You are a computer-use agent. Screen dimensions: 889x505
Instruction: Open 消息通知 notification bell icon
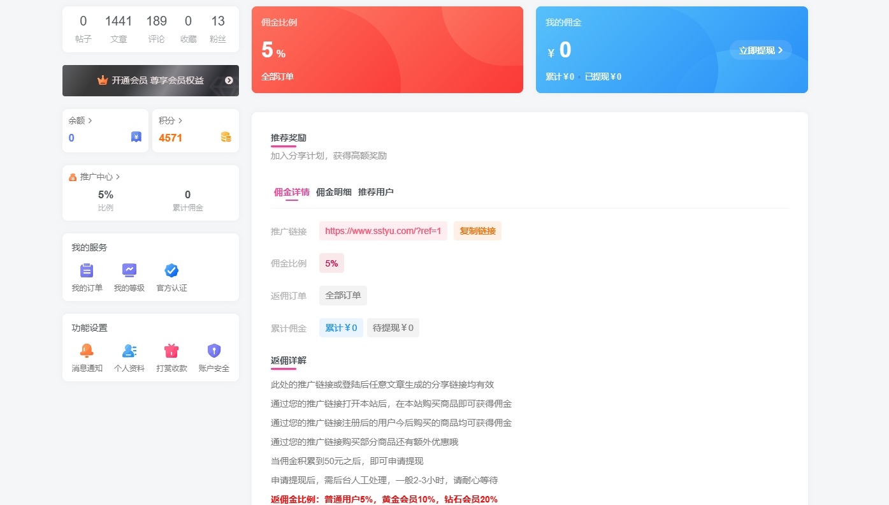tap(87, 350)
